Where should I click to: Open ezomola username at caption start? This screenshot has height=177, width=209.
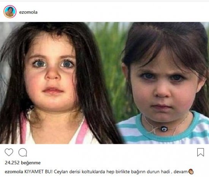tap(14, 172)
